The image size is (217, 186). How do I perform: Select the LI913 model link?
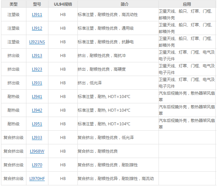(37, 56)
